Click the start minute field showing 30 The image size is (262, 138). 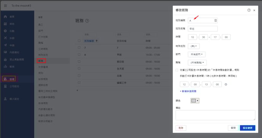tap(203, 37)
